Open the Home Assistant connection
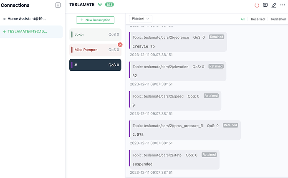This screenshot has height=178, width=288. (27, 19)
